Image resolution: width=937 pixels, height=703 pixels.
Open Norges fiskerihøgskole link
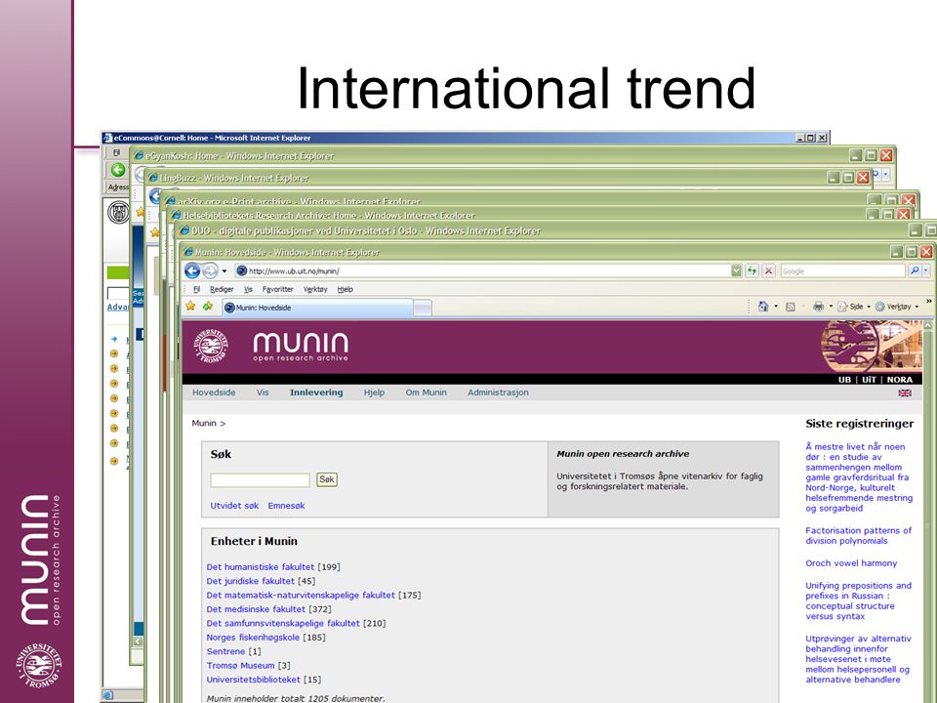[253, 638]
